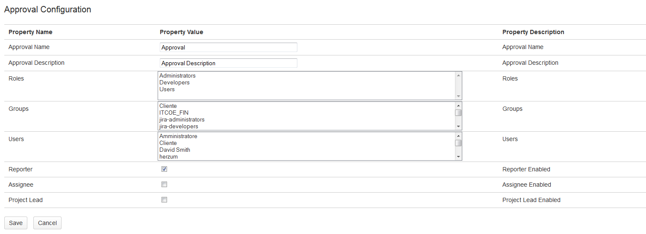Pick the Users option in Roles list
This screenshot has height=234, width=646.
tap(167, 90)
